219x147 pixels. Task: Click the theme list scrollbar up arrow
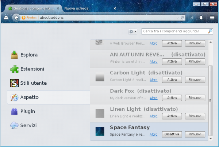coord(211,42)
